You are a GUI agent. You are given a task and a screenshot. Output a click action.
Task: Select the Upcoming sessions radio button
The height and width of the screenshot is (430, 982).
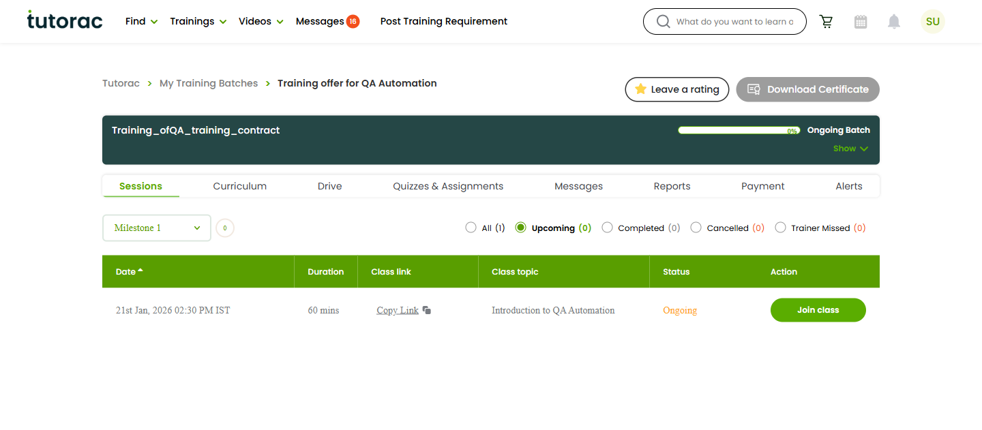[x=521, y=228]
